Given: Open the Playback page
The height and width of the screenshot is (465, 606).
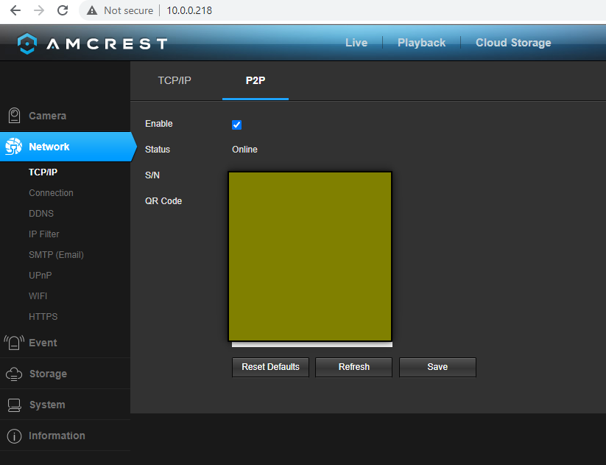Looking at the screenshot, I should click(422, 43).
